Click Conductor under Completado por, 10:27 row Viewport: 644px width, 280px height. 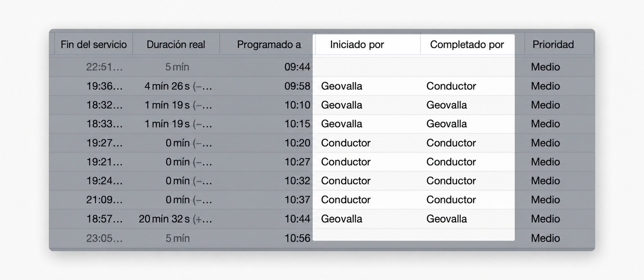coord(451,162)
